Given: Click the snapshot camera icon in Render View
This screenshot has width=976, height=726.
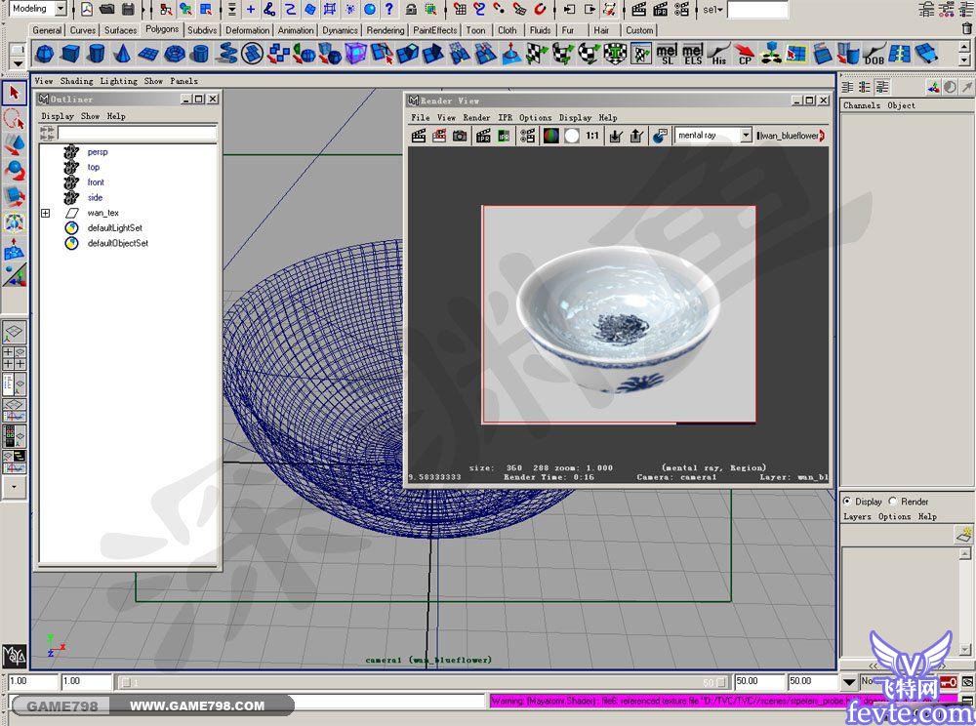Looking at the screenshot, I should (460, 136).
